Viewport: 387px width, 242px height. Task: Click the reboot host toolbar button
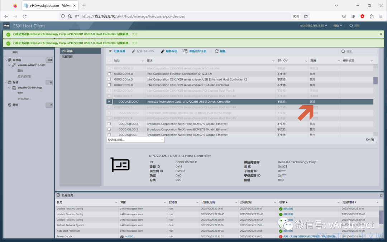coord(195,51)
